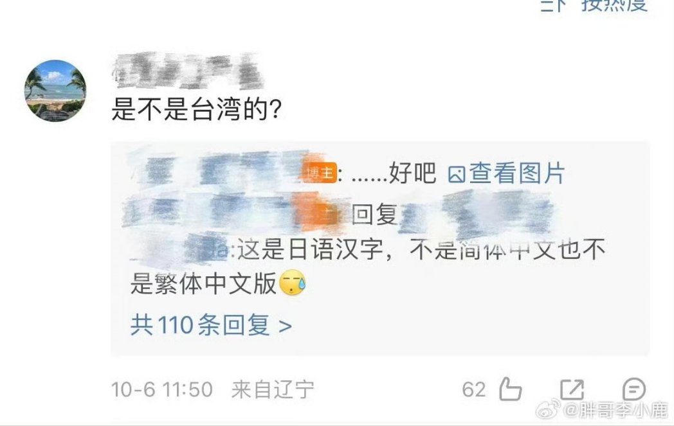Click the 62 like count
This screenshot has height=426, width=674.
coord(474,389)
